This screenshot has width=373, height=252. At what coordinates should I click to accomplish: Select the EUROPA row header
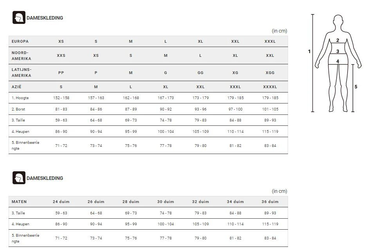point(20,42)
